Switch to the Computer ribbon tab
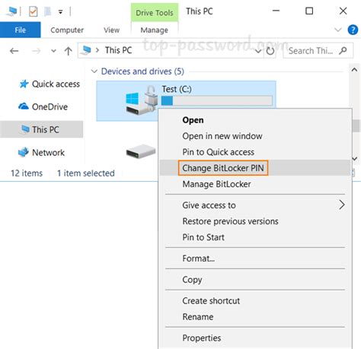The width and height of the screenshot is (361, 349). [x=67, y=30]
